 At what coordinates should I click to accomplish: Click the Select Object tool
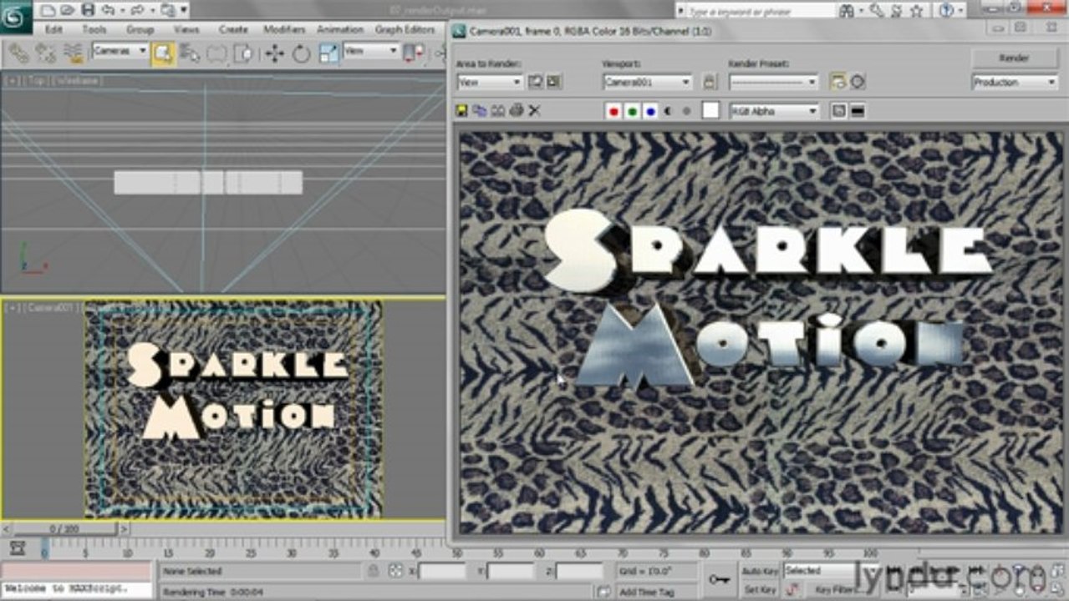tap(162, 53)
